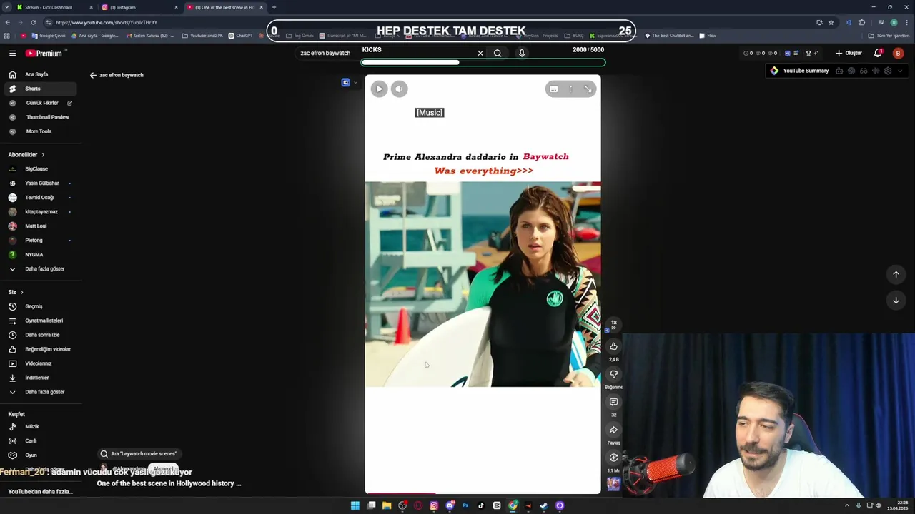
Task: Share the Short via Paylaş
Action: (x=613, y=430)
